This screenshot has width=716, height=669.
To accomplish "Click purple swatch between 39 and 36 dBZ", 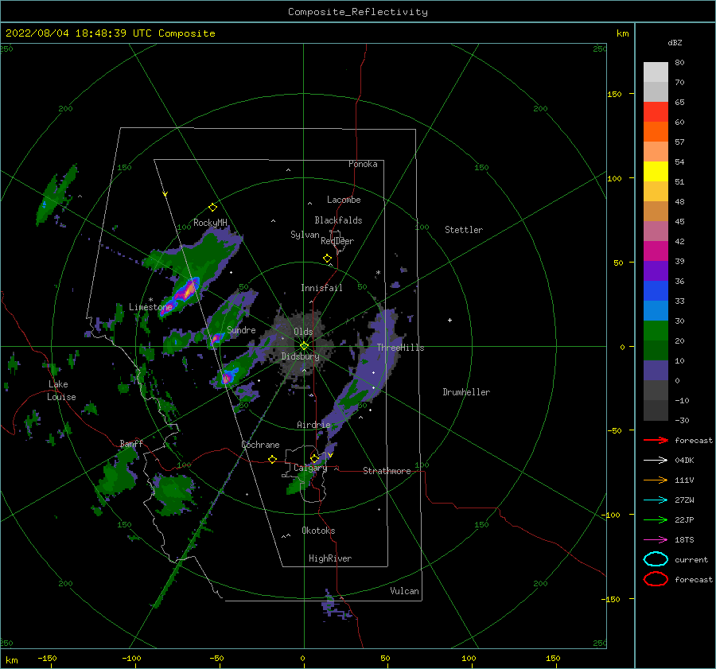I will pyautogui.click(x=656, y=271).
